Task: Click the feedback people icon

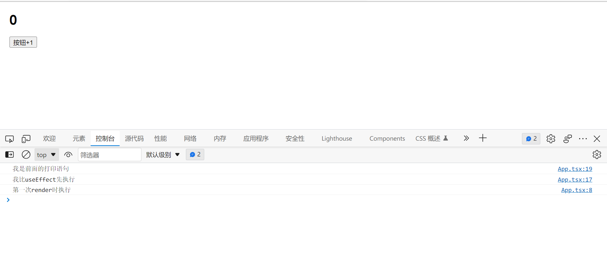Action: click(x=567, y=139)
